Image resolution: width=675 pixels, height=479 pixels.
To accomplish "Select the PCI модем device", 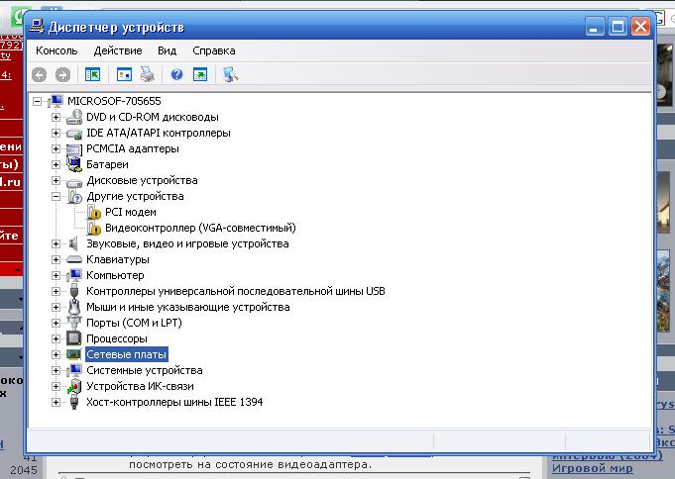I will click(x=131, y=213).
